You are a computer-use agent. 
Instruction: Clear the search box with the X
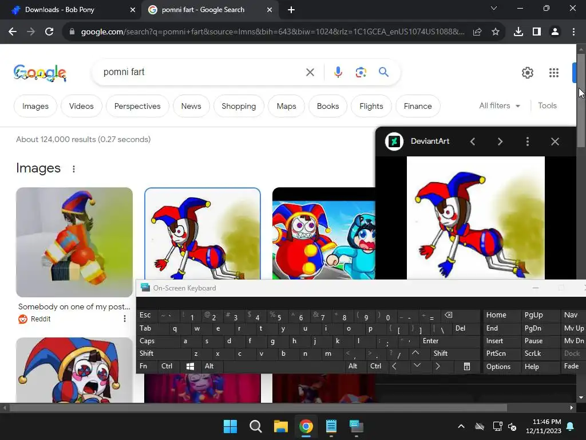click(310, 72)
